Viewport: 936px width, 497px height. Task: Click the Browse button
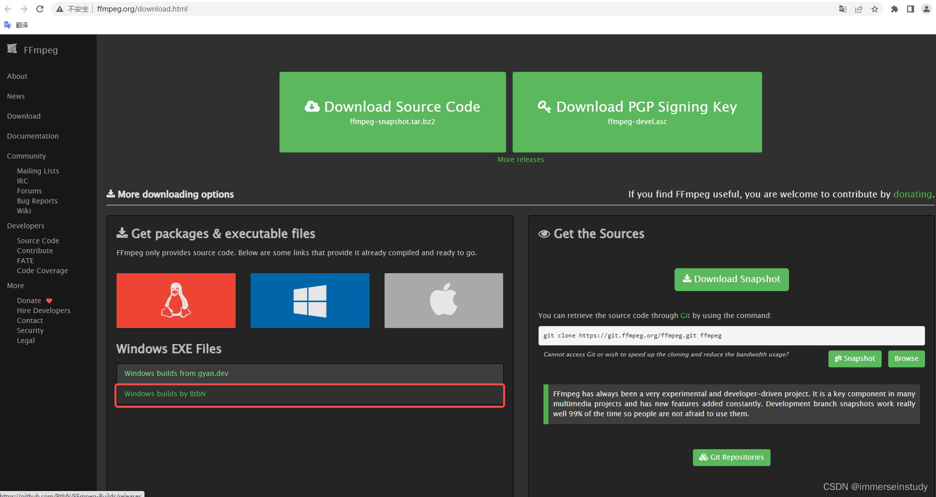[x=907, y=359]
